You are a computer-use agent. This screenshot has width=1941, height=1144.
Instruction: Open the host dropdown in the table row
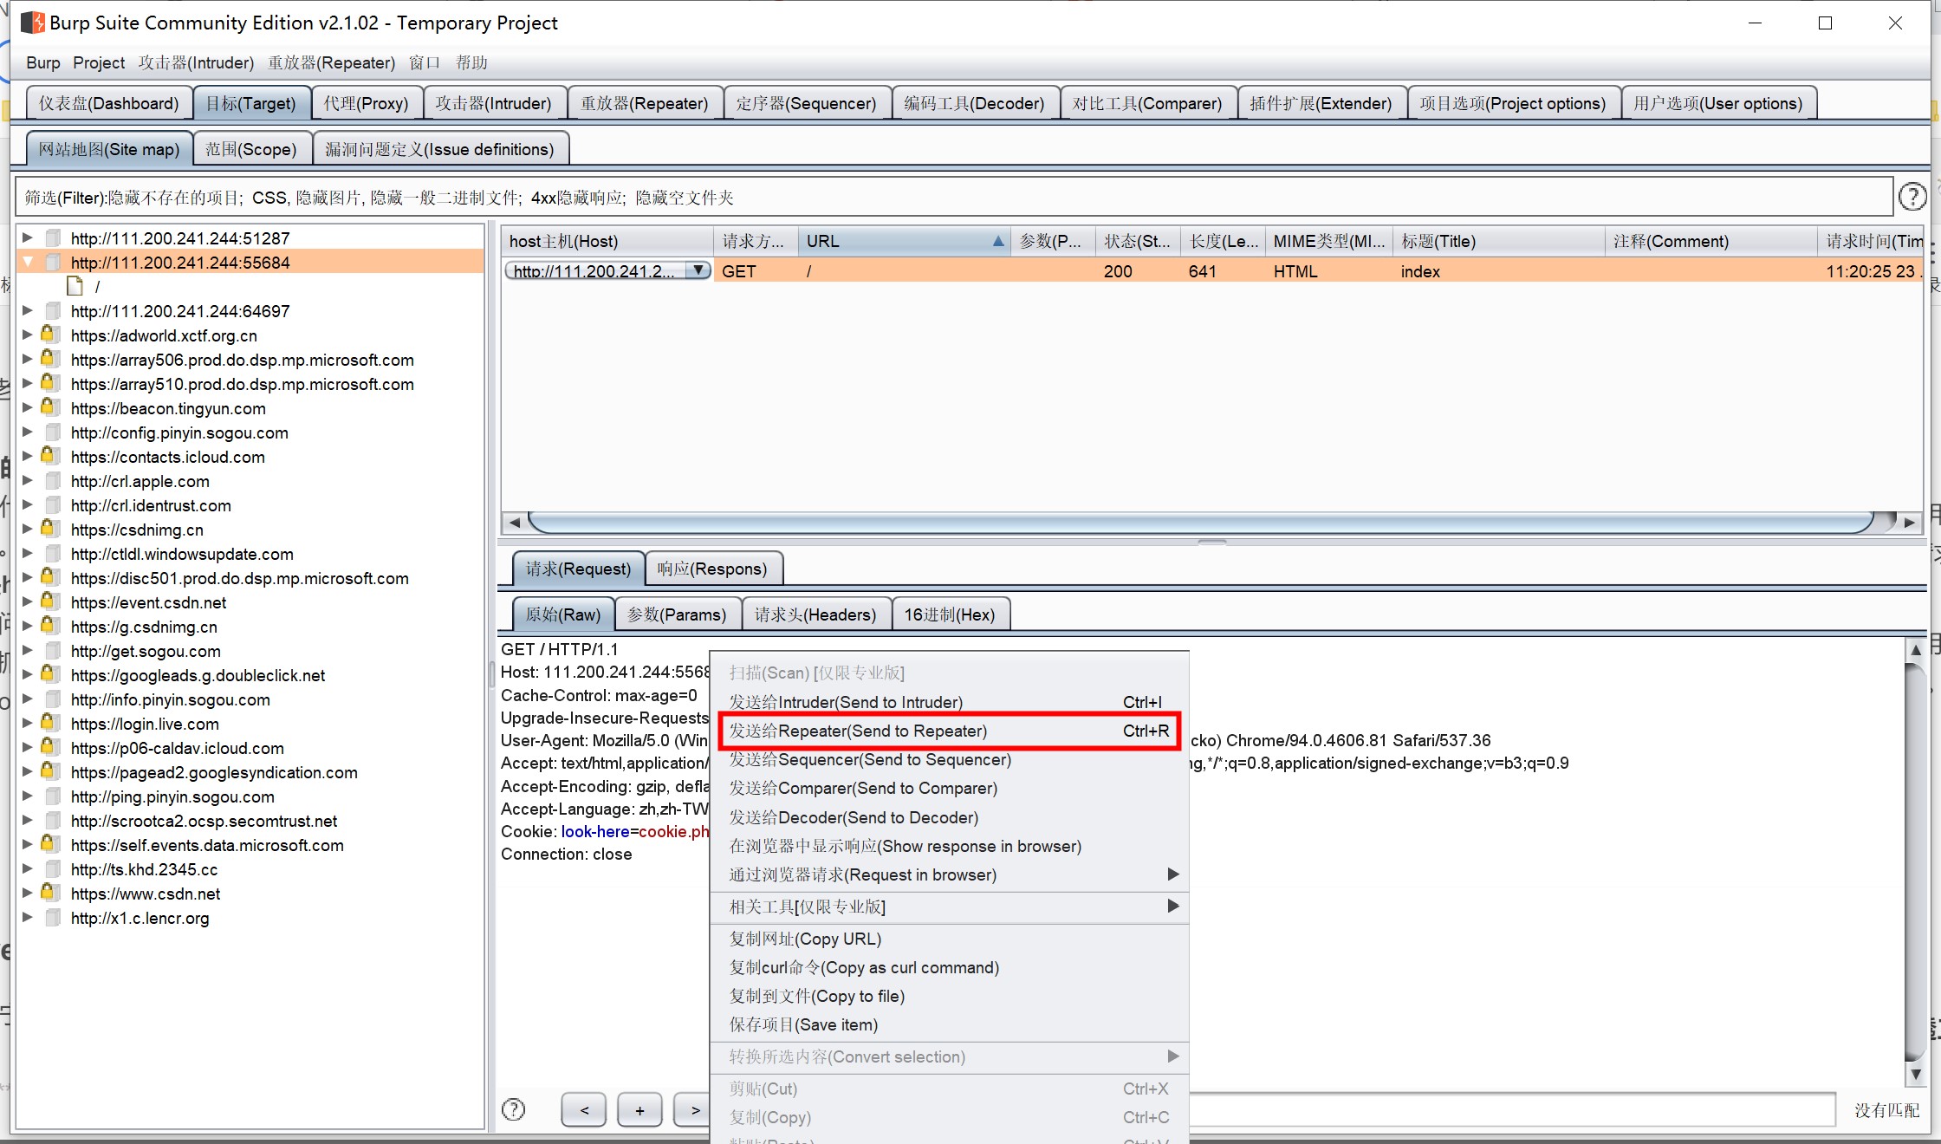click(x=698, y=270)
